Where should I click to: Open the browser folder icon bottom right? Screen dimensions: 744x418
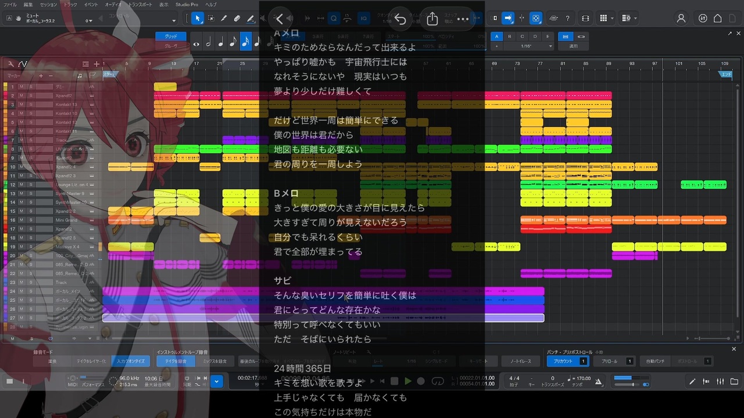(734, 381)
